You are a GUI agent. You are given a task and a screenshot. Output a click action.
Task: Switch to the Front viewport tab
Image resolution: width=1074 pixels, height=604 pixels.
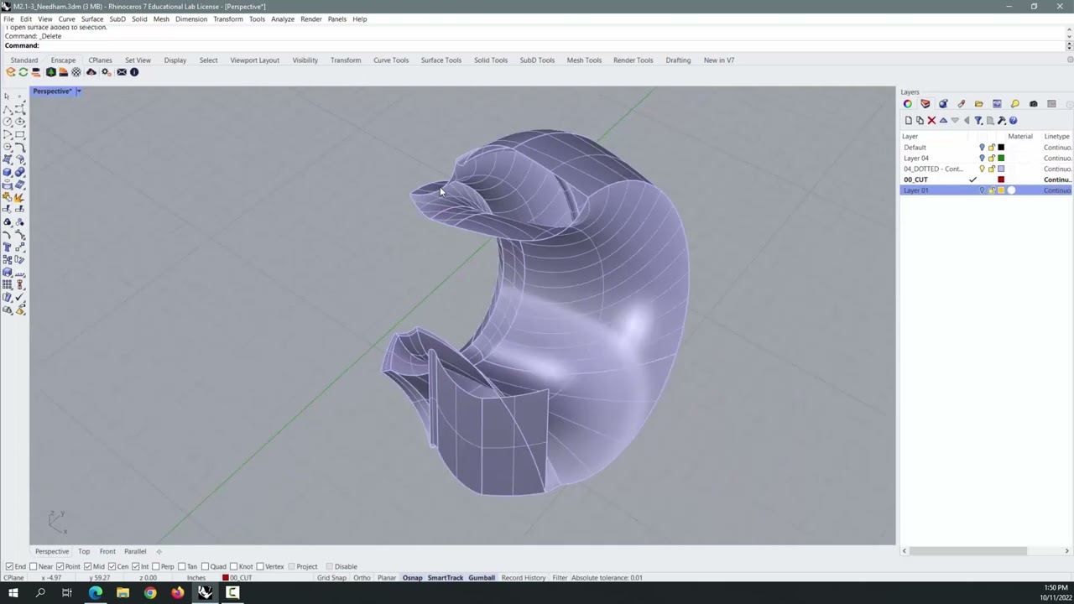(107, 551)
